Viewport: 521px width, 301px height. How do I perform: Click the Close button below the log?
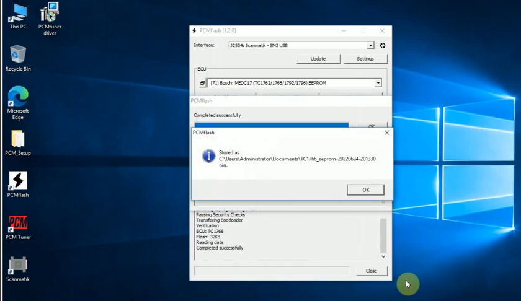(x=372, y=271)
